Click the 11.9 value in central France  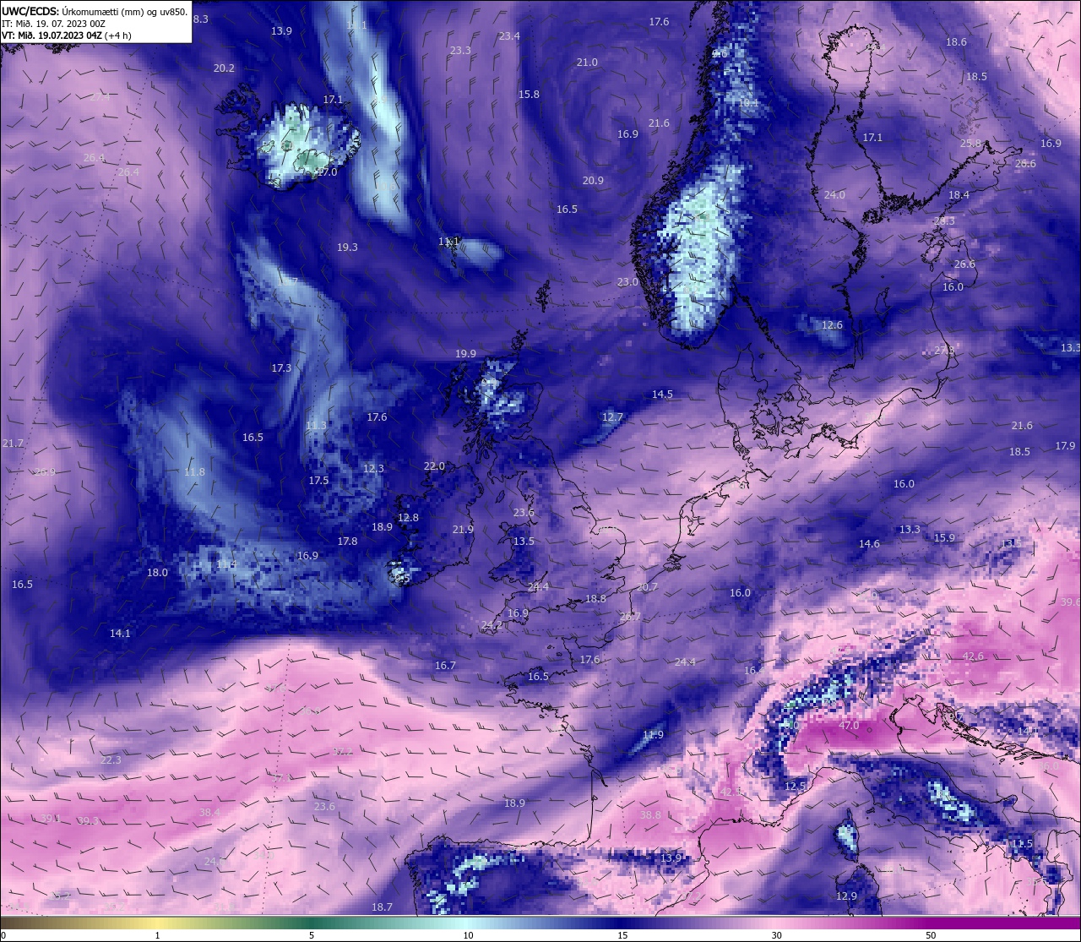pyautogui.click(x=653, y=734)
